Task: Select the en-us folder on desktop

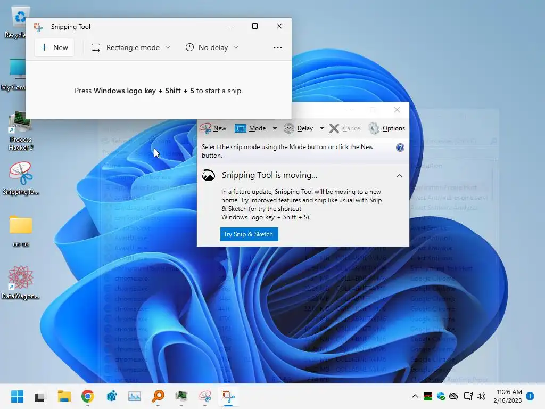Action: click(21, 231)
